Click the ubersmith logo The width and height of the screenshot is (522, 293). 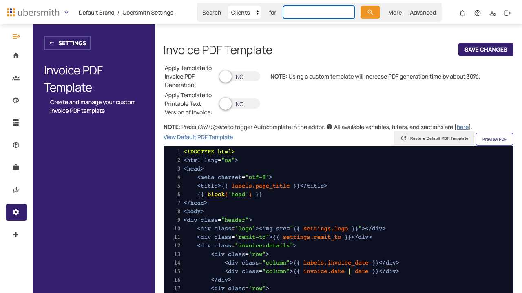(x=33, y=12)
